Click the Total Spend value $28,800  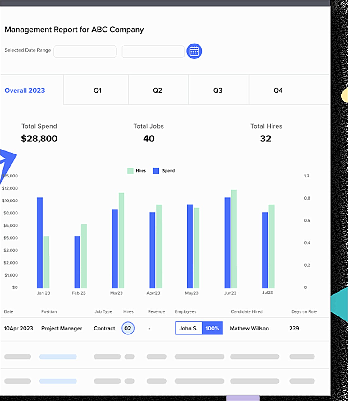click(39, 139)
